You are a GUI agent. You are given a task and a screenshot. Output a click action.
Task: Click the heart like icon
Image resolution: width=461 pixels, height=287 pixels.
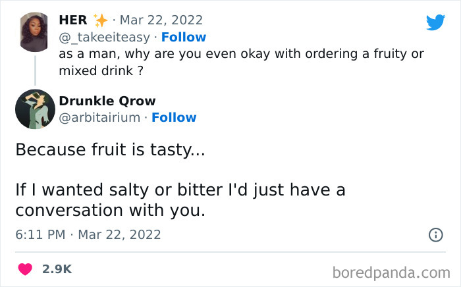coord(26,269)
